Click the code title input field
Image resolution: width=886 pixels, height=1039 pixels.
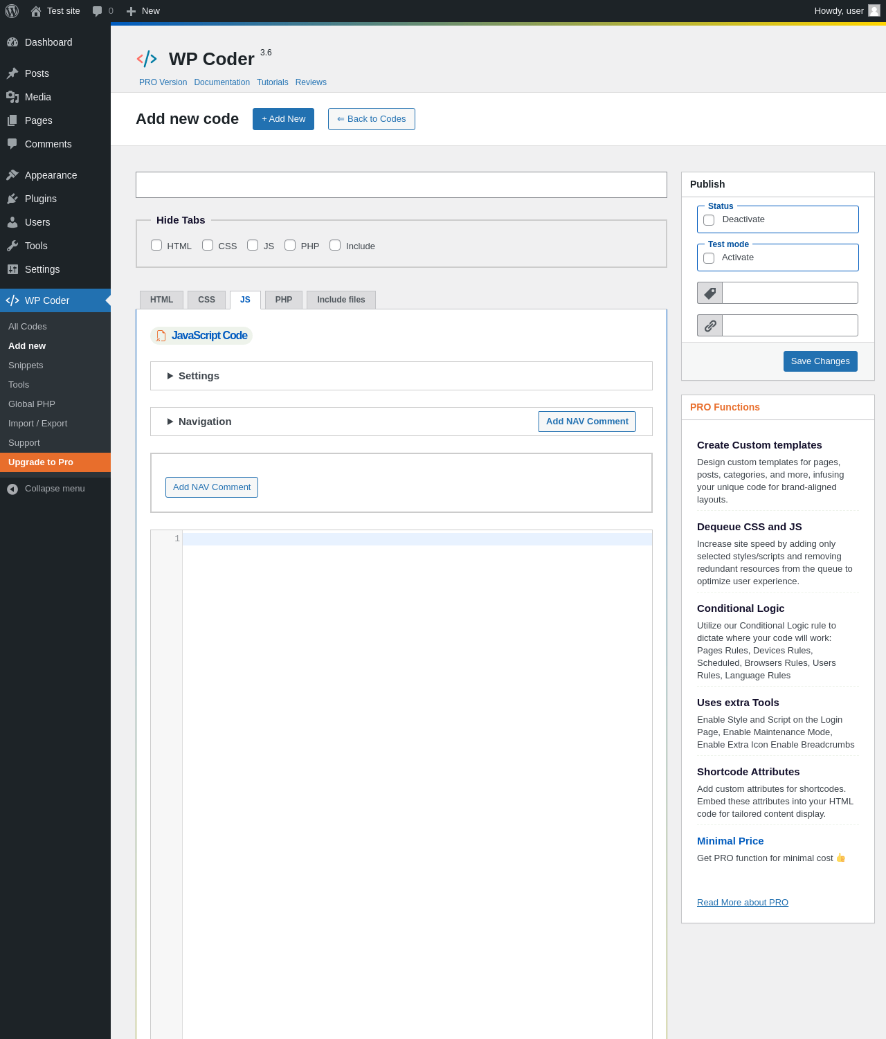click(401, 185)
